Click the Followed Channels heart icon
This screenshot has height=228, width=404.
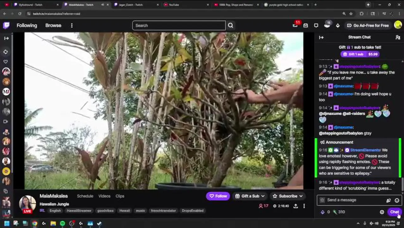[x=6, y=62]
